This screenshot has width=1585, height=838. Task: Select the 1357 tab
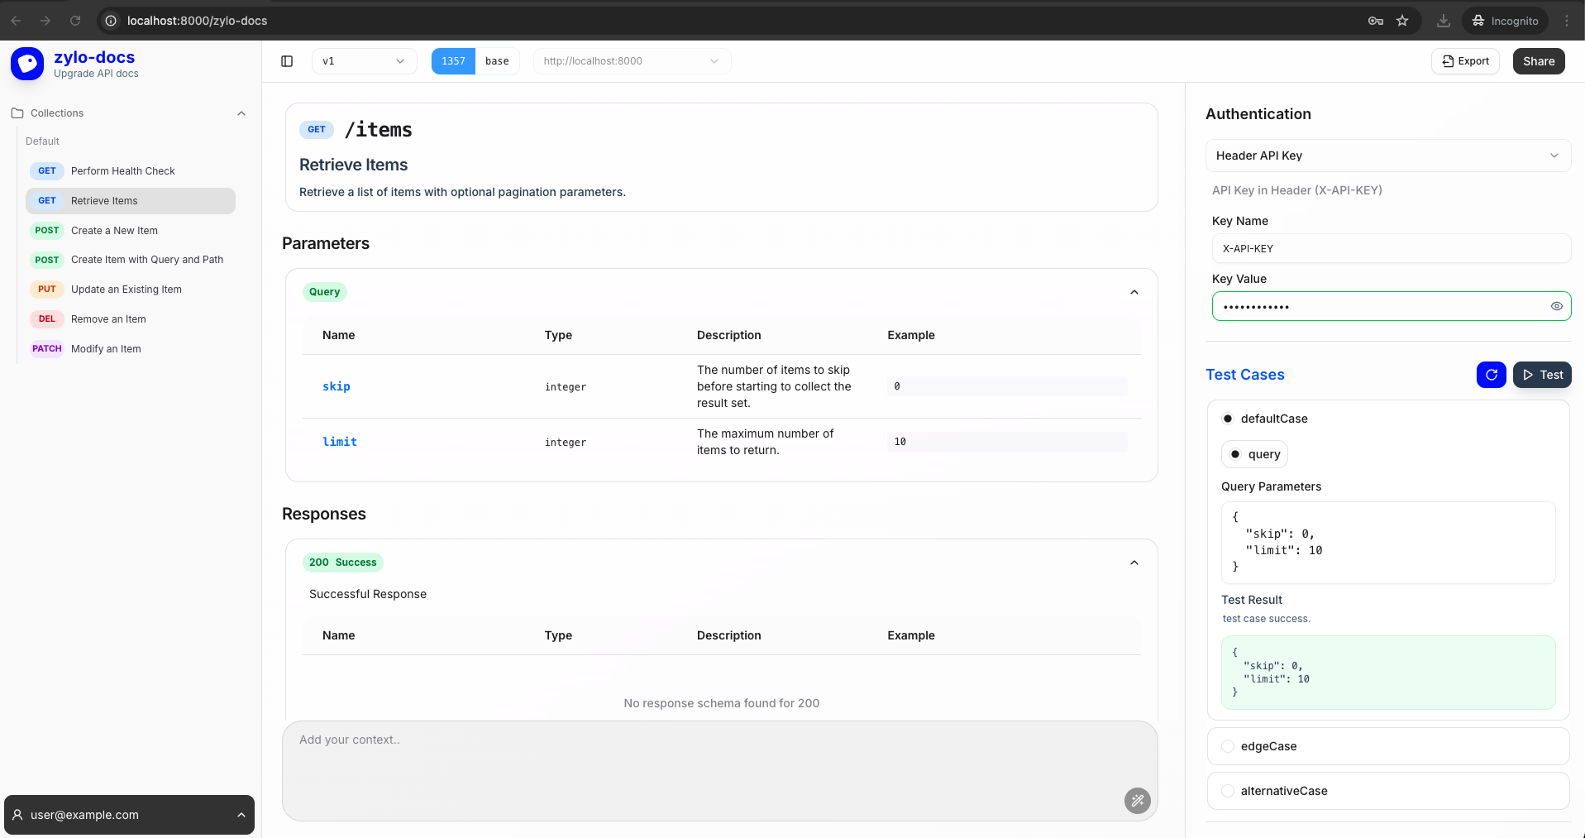(x=453, y=61)
